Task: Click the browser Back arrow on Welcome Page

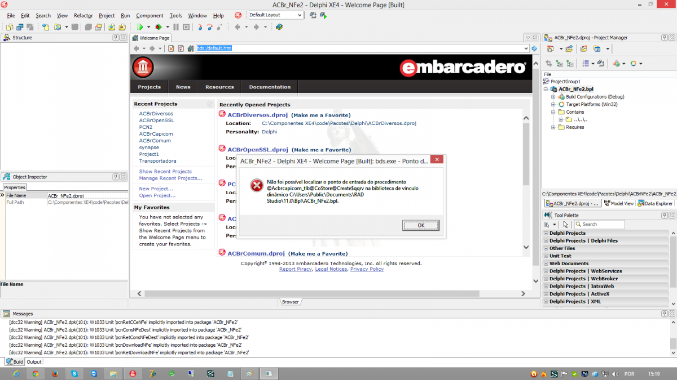Action: tap(136, 48)
